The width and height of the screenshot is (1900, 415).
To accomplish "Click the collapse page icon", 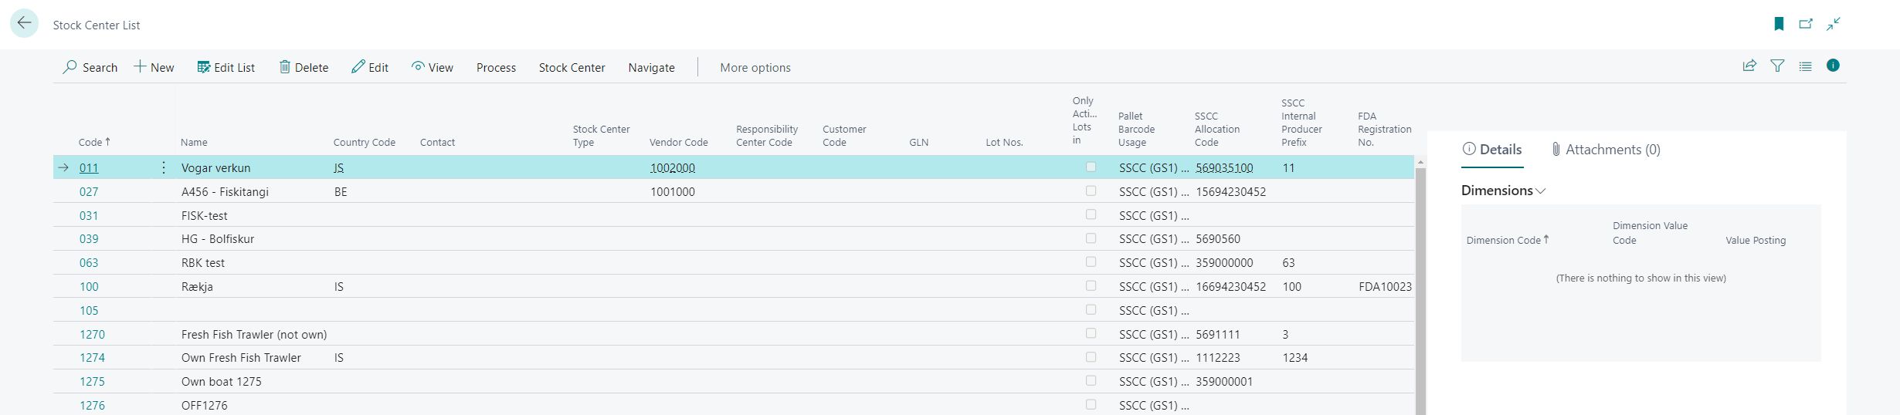I will [1834, 24].
